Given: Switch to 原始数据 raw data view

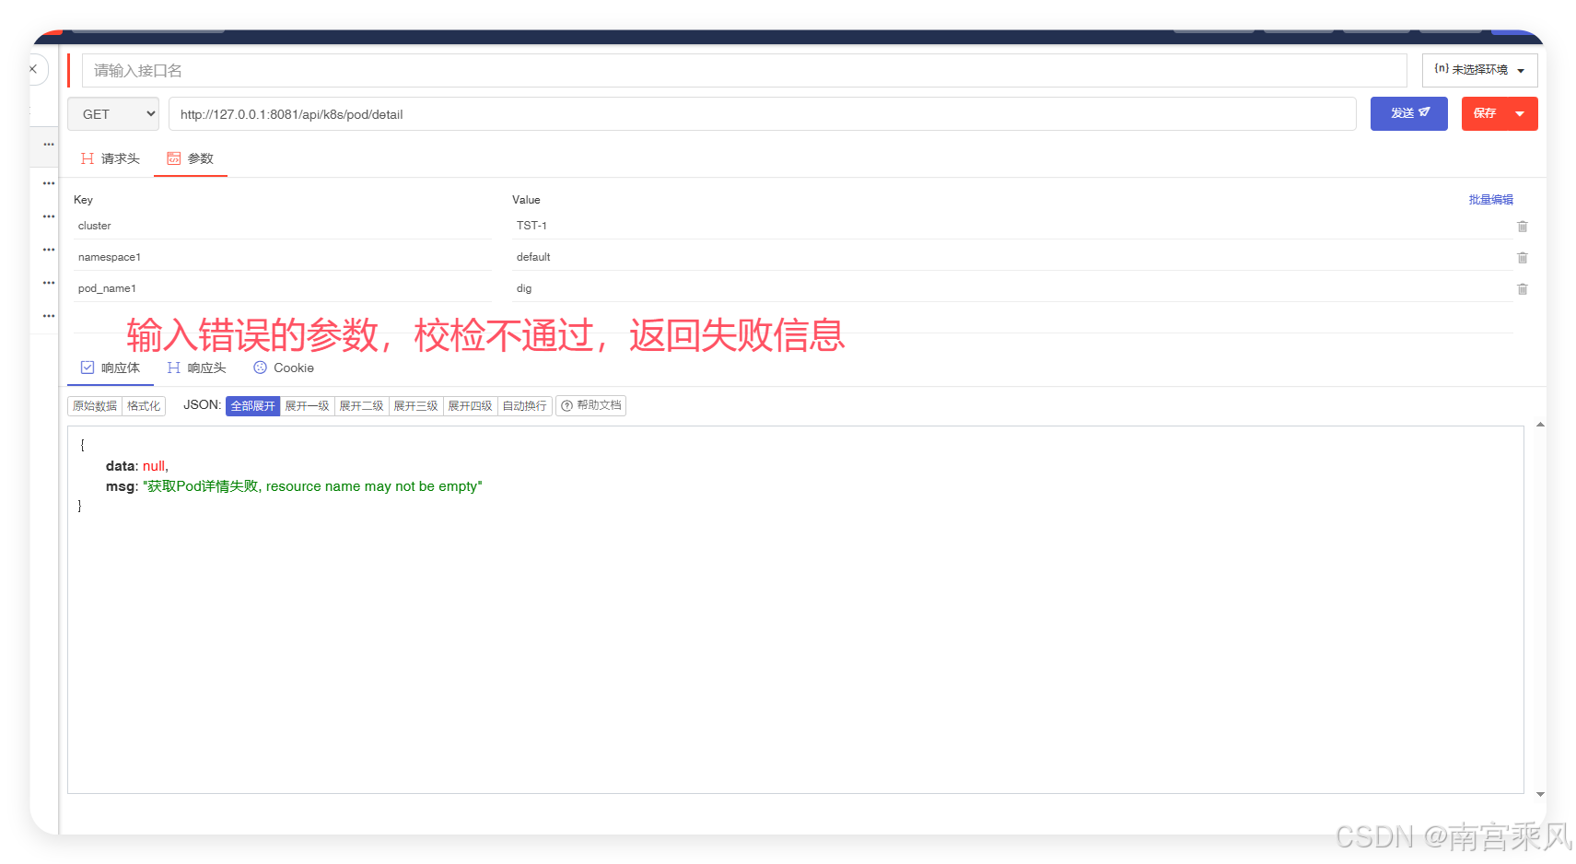Looking at the screenshot, I should (x=95, y=406).
